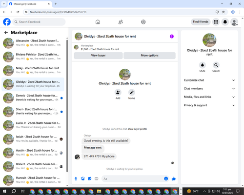Open Hannah conversation
Screen dimensions: 244x195
pos(33,180)
